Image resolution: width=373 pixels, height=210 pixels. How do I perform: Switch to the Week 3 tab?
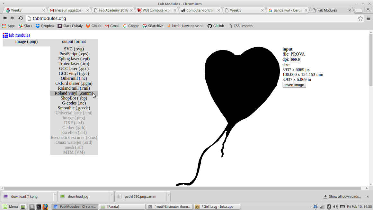[244, 10]
